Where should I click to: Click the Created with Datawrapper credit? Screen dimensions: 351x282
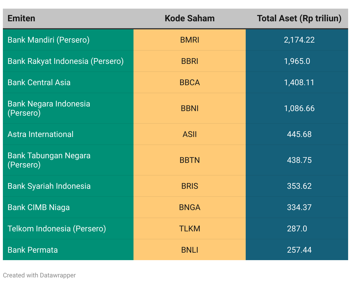(39, 275)
